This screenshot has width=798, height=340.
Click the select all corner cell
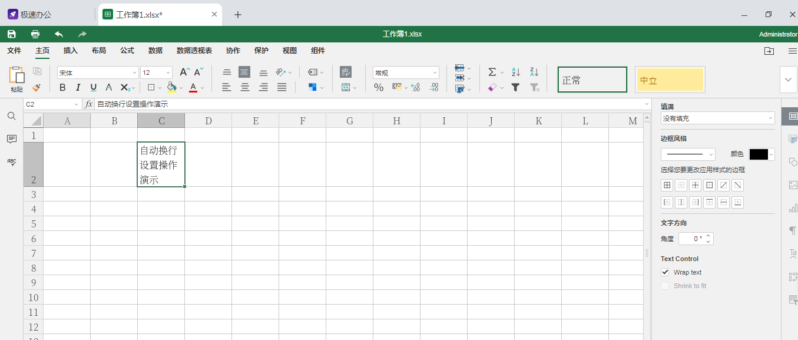point(34,121)
